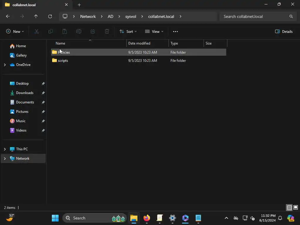Switch to details list view
The height and width of the screenshot is (225, 300).
pos(289,208)
